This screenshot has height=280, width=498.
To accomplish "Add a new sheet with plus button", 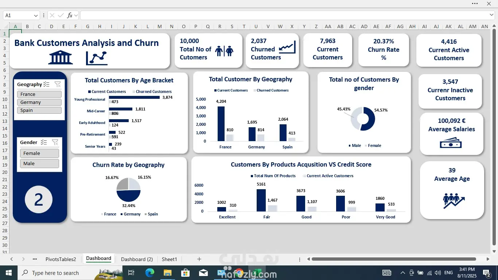I will click(199, 259).
